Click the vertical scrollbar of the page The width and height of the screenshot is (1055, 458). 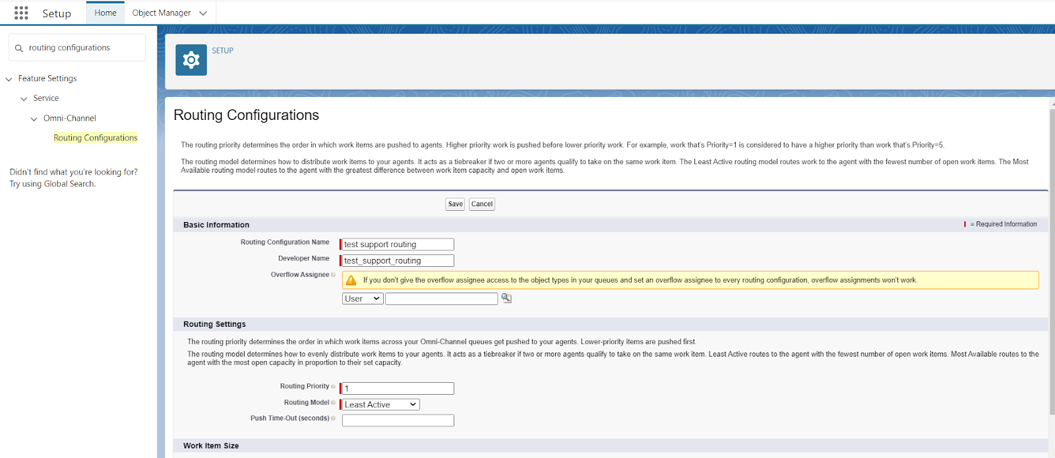coord(1052,262)
